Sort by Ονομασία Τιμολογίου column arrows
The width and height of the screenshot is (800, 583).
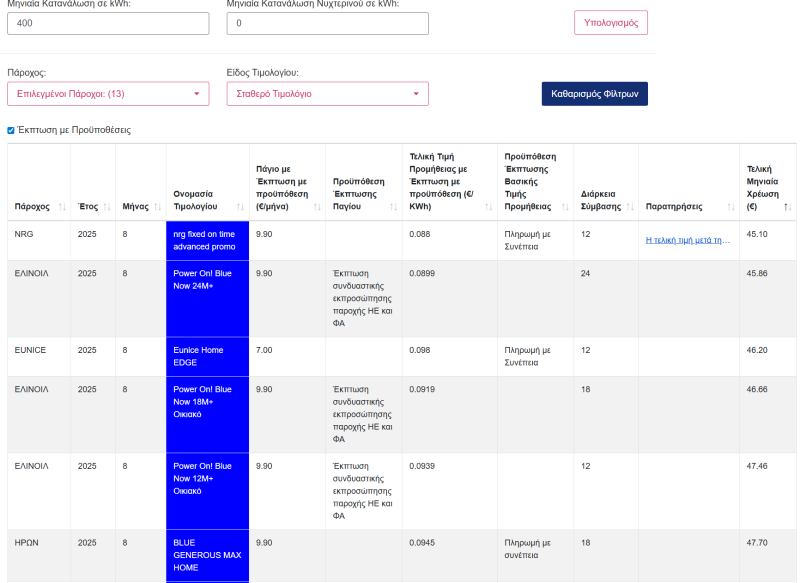click(240, 206)
